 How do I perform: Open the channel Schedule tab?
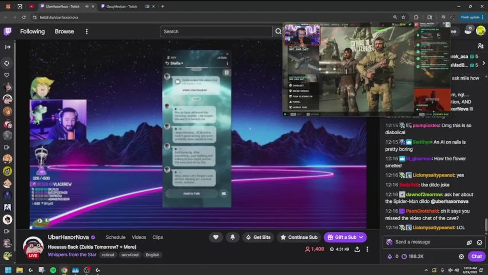(116, 237)
